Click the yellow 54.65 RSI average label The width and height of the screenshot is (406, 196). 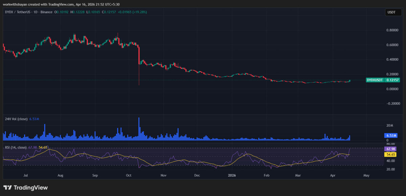(390, 154)
